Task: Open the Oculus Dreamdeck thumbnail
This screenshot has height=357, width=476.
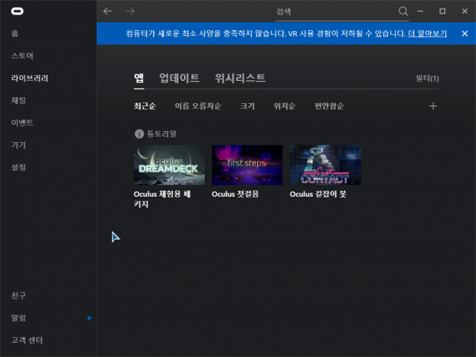Action: pyautogui.click(x=169, y=165)
